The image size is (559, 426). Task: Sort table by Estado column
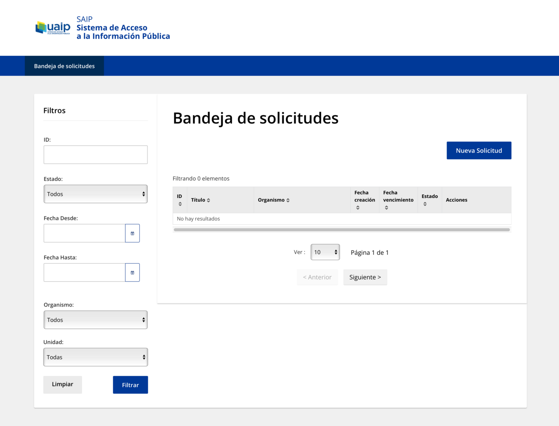point(425,204)
